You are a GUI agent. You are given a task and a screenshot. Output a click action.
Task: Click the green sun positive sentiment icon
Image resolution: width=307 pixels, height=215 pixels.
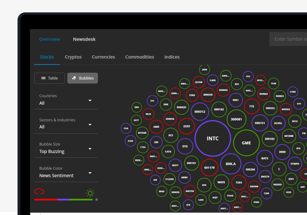point(89,193)
